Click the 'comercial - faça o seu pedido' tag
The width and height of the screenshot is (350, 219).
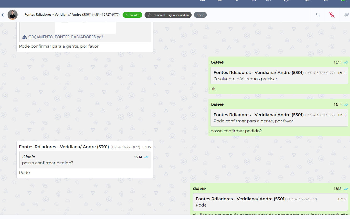168,15
